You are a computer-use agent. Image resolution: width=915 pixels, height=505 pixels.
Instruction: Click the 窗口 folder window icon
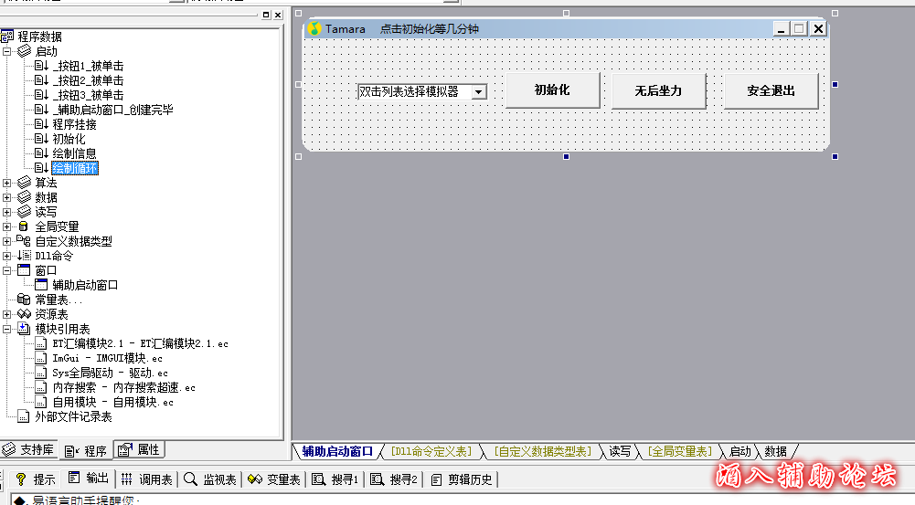(x=24, y=270)
